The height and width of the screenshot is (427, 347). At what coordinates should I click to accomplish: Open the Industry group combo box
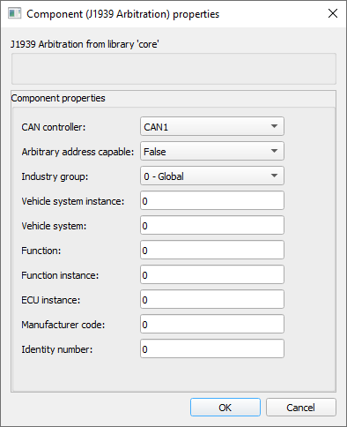[212, 176]
